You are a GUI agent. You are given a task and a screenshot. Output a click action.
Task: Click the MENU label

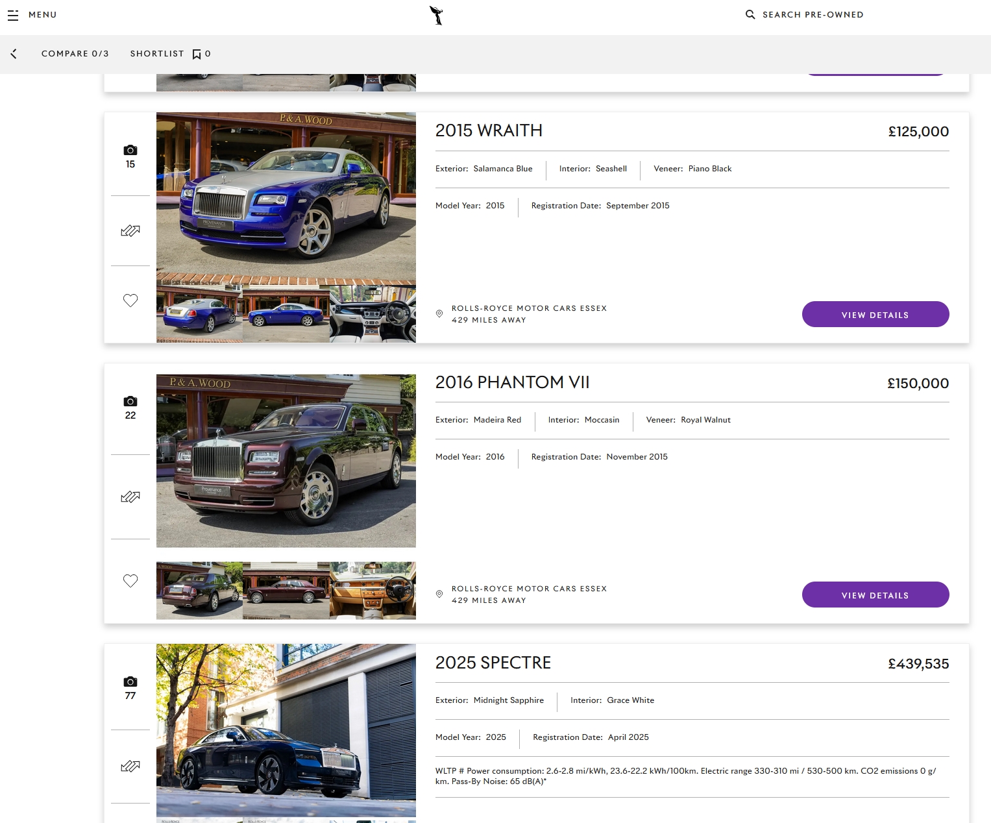coord(42,15)
